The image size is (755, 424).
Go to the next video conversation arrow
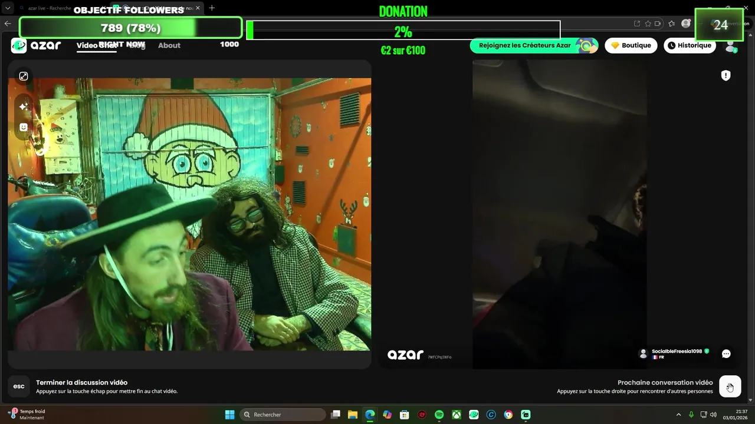click(x=730, y=387)
